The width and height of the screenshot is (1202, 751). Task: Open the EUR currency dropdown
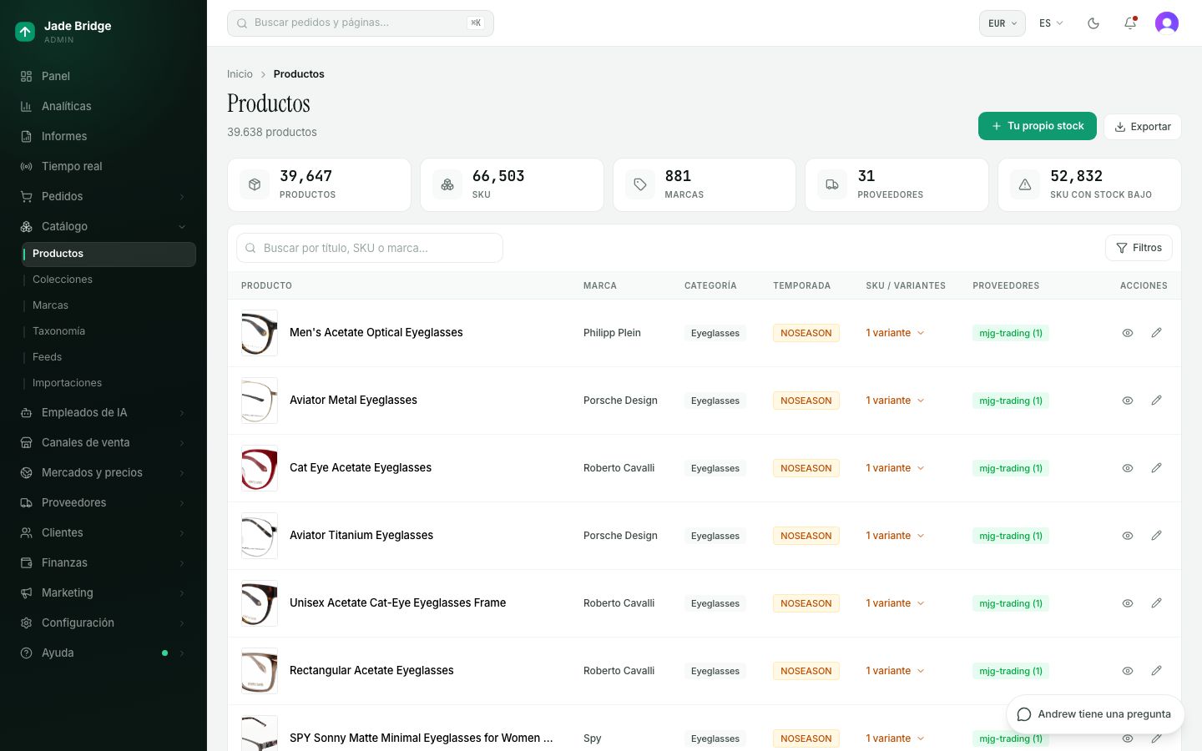coord(1002,23)
